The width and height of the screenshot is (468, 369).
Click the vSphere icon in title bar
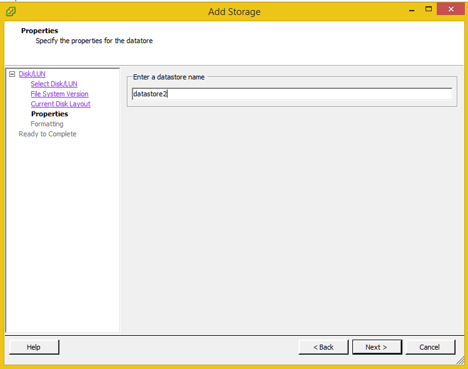(11, 11)
